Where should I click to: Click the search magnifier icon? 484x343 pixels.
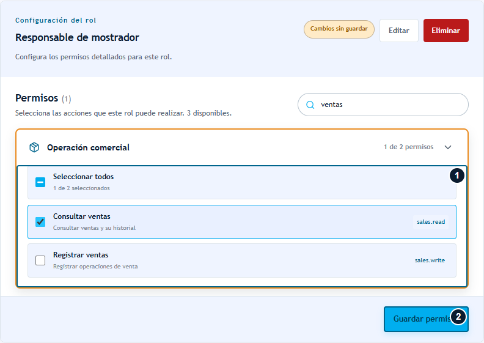[310, 105]
